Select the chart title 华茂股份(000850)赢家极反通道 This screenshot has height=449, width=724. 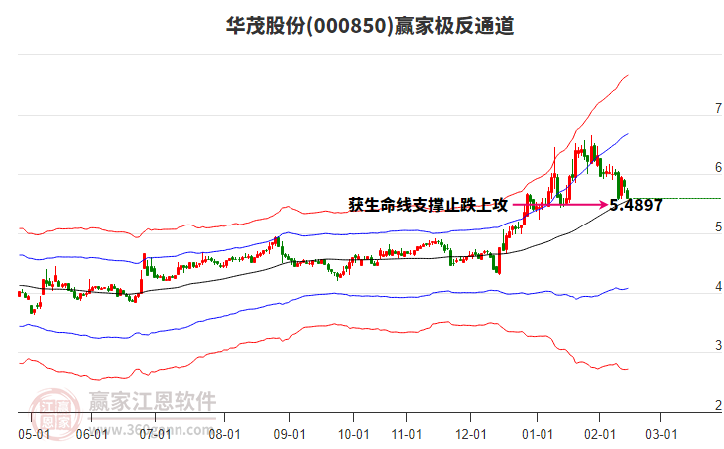pos(370,26)
